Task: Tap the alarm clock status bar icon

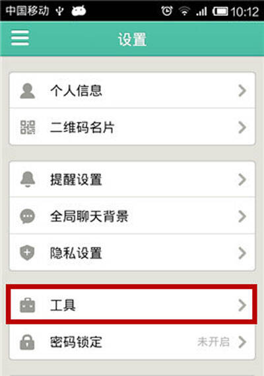Action: point(167,11)
